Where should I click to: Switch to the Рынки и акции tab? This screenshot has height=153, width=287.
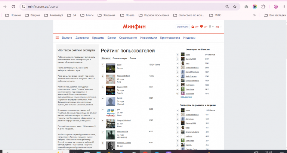point(120,58)
